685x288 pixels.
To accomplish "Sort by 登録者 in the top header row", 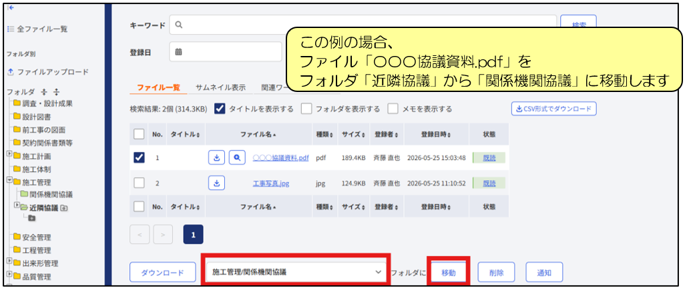I will click(x=386, y=135).
